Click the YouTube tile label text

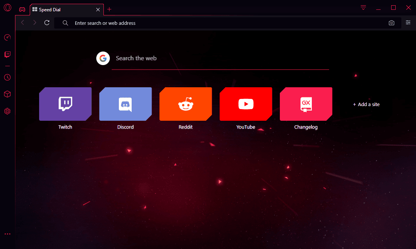point(246,127)
